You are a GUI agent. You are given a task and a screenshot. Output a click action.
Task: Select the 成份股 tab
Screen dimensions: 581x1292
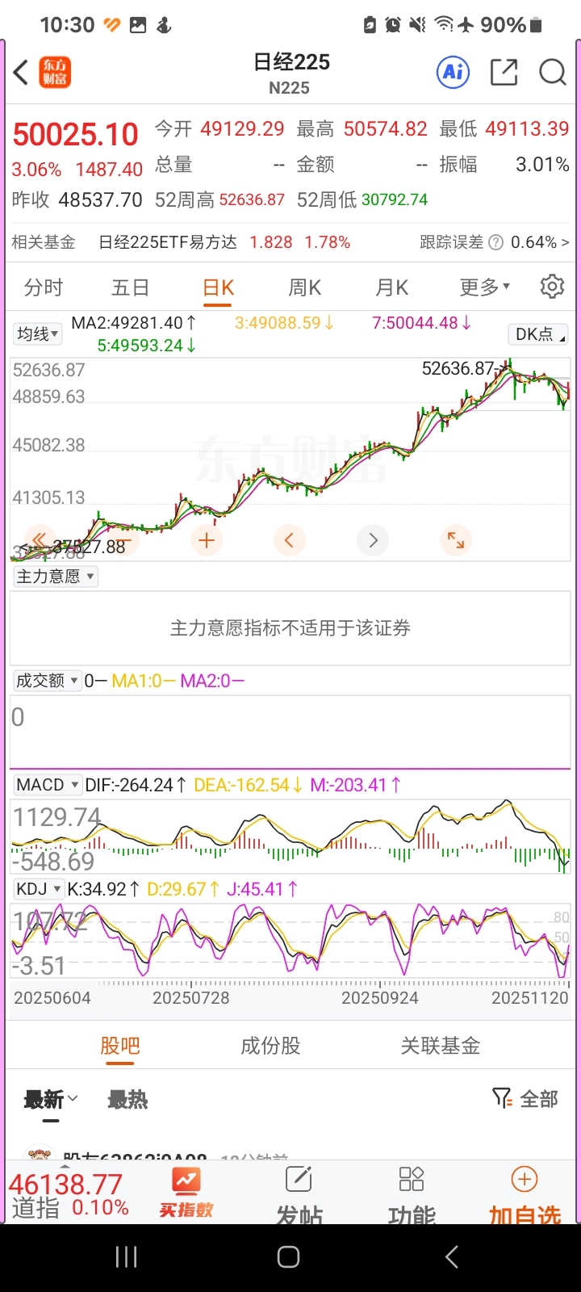pyautogui.click(x=270, y=1046)
